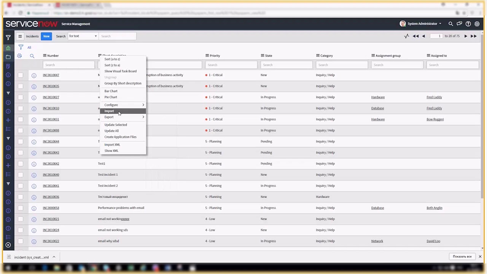The height and width of the screenshot is (274, 487).
Task: Jump to last page of the list
Action: coord(474,36)
